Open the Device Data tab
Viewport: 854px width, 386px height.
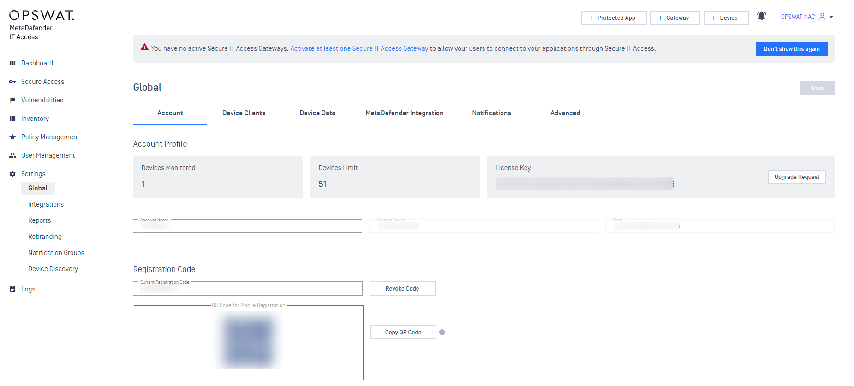(317, 113)
